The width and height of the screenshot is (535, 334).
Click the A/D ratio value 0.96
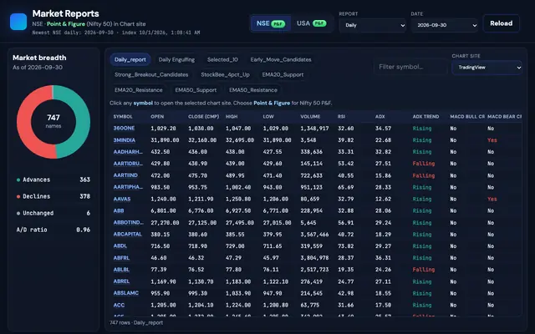[84, 230]
